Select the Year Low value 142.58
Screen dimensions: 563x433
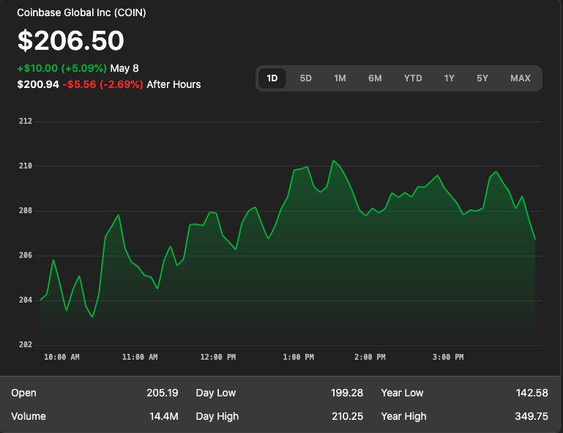tap(532, 393)
